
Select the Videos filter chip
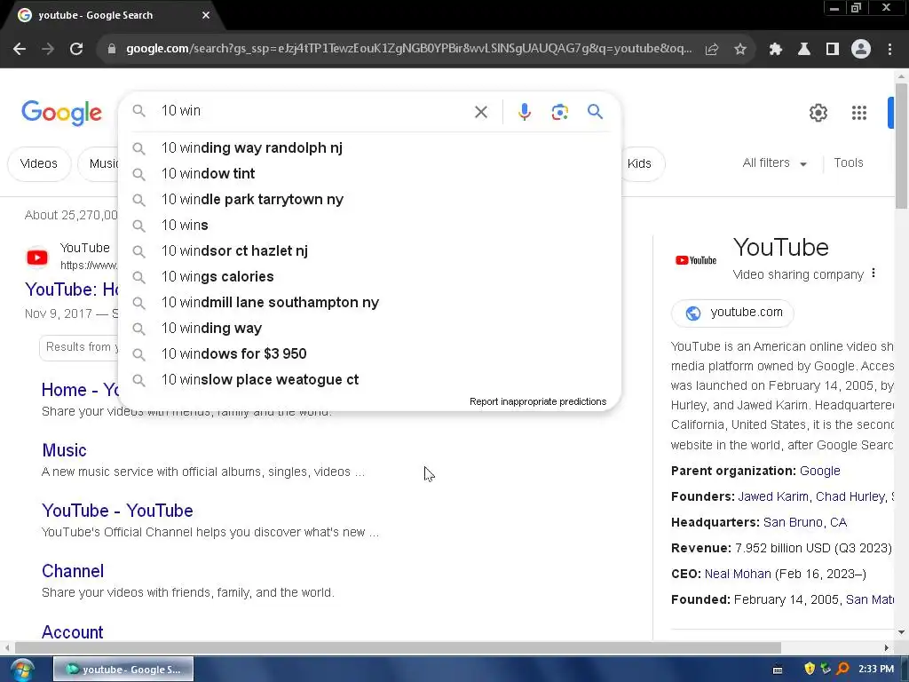(x=39, y=163)
